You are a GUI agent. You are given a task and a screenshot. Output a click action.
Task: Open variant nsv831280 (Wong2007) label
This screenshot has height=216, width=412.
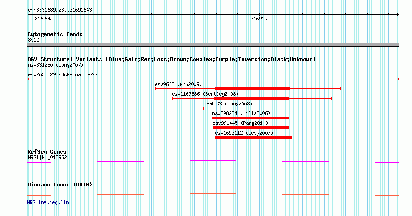[x=56, y=65]
